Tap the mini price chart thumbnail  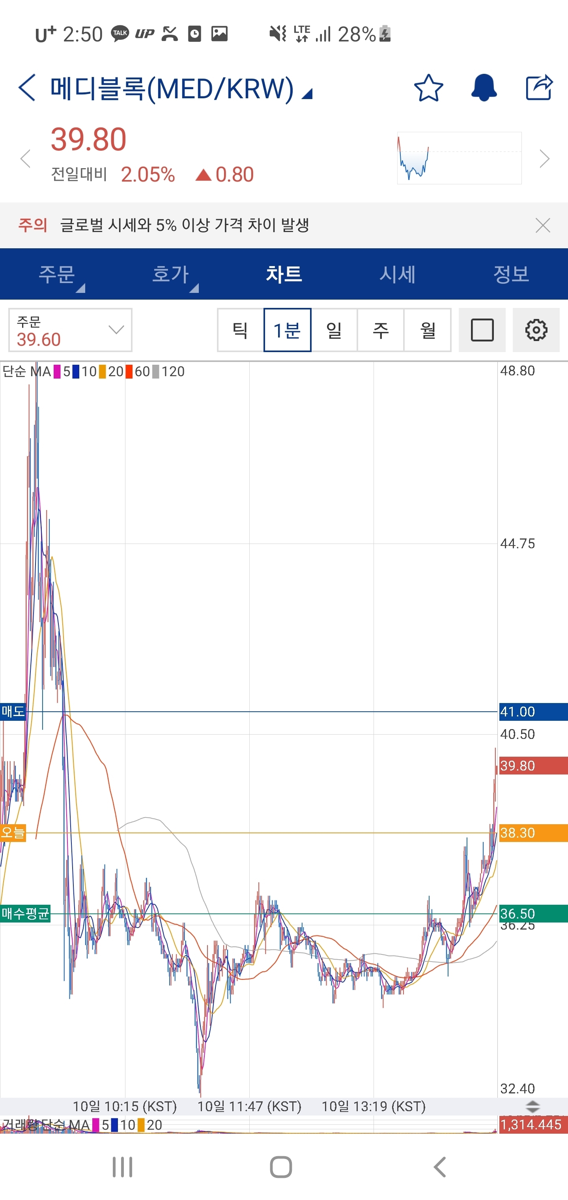(x=459, y=158)
